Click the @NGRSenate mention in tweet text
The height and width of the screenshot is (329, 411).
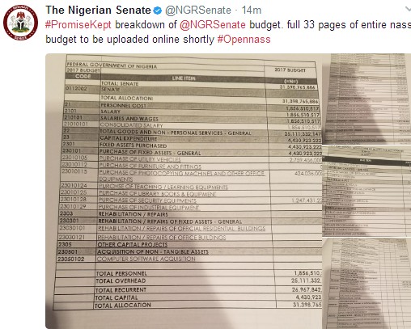point(213,25)
